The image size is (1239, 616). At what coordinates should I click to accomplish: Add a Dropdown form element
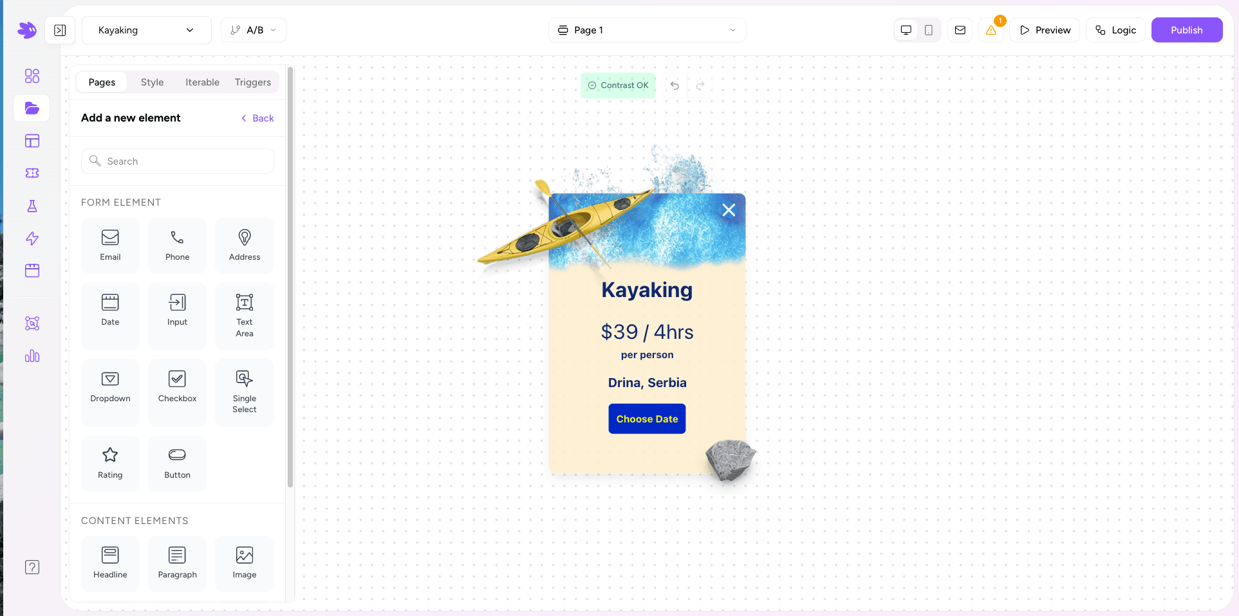pos(110,392)
